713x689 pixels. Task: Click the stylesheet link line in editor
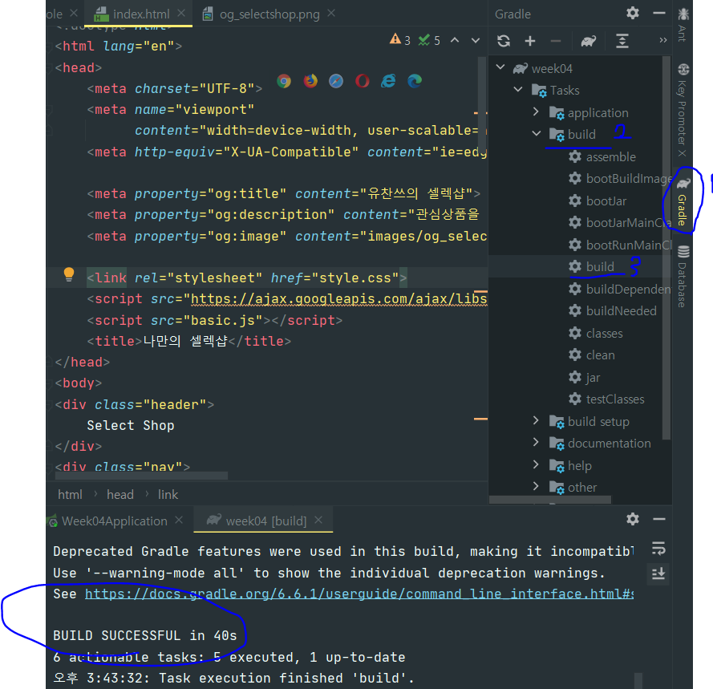(247, 278)
